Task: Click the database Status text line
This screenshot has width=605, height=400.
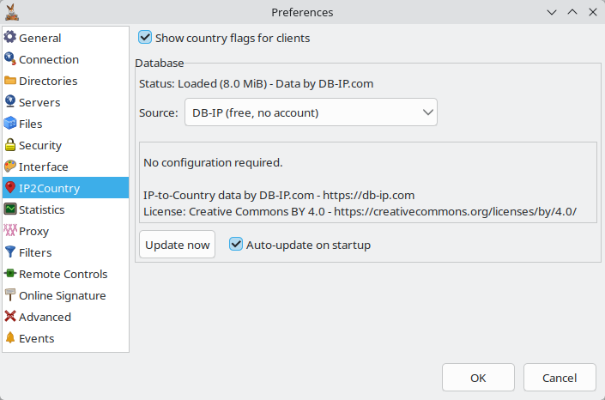Action: (257, 84)
